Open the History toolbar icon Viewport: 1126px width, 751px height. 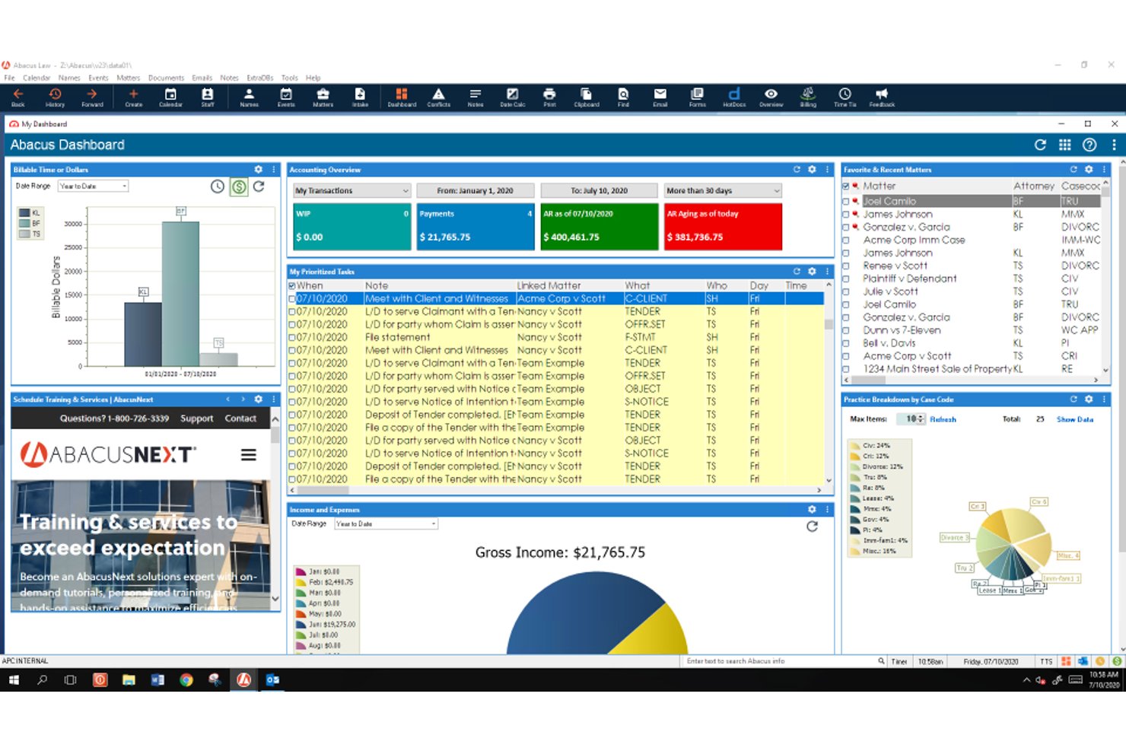(x=55, y=97)
